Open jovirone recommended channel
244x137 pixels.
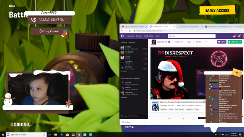[x=134, y=83]
